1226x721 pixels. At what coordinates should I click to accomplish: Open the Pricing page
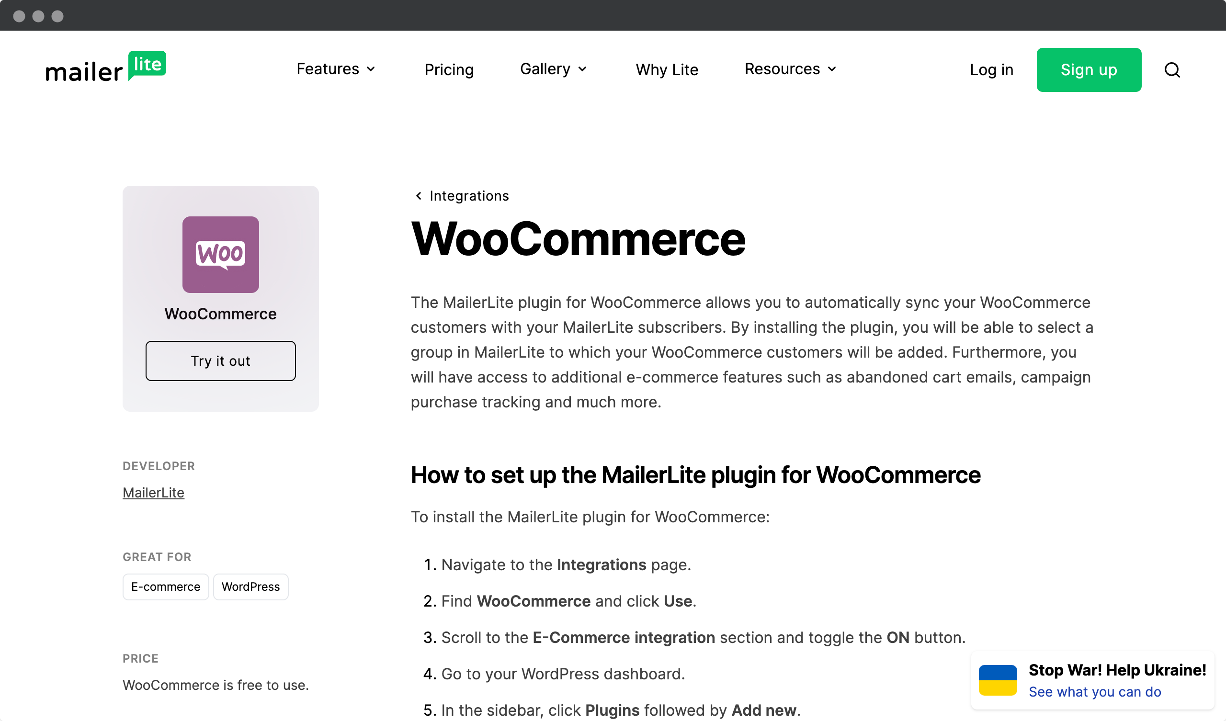point(449,69)
